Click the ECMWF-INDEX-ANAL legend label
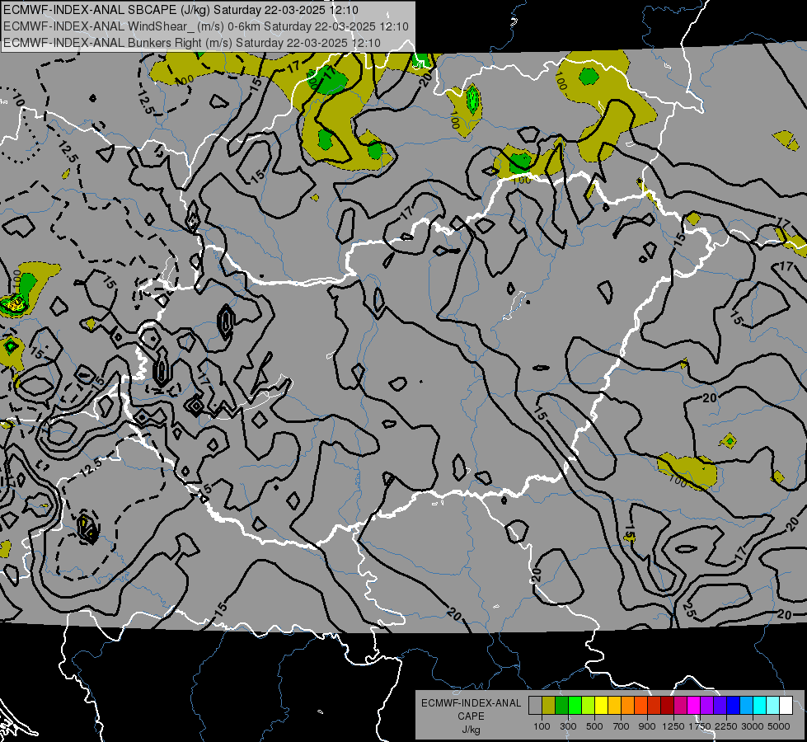Image resolution: width=807 pixels, height=742 pixels. pos(471,703)
